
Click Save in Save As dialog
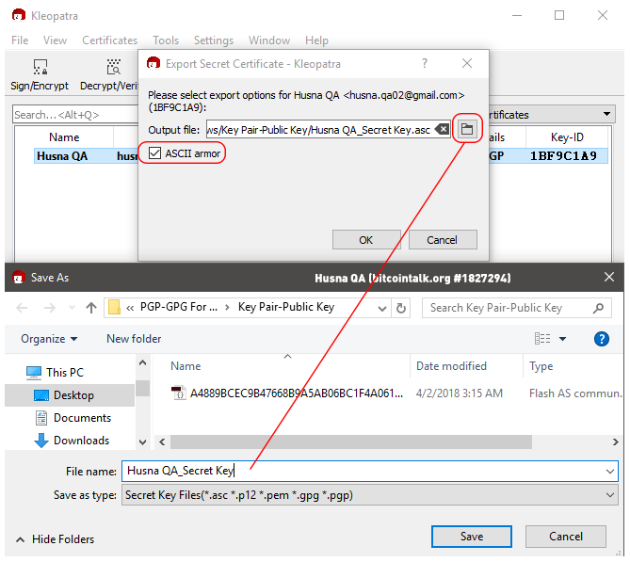[472, 537]
